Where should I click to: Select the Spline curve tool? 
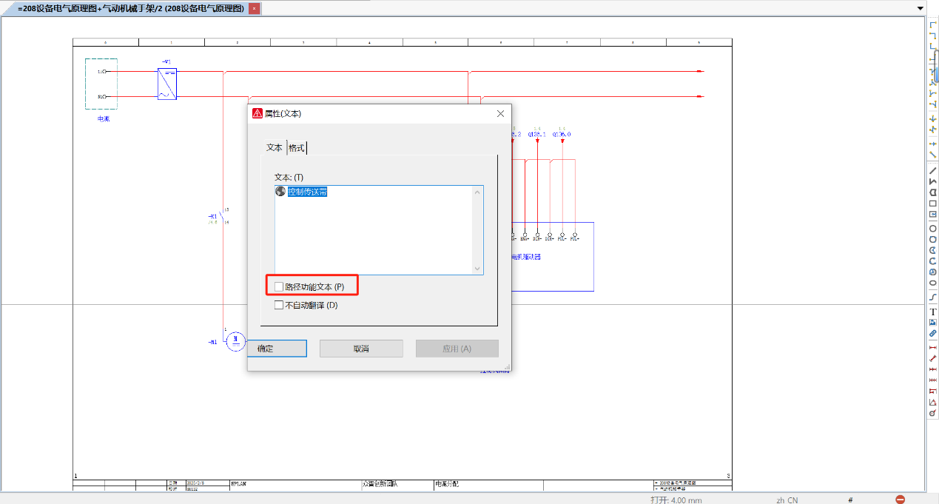932,297
